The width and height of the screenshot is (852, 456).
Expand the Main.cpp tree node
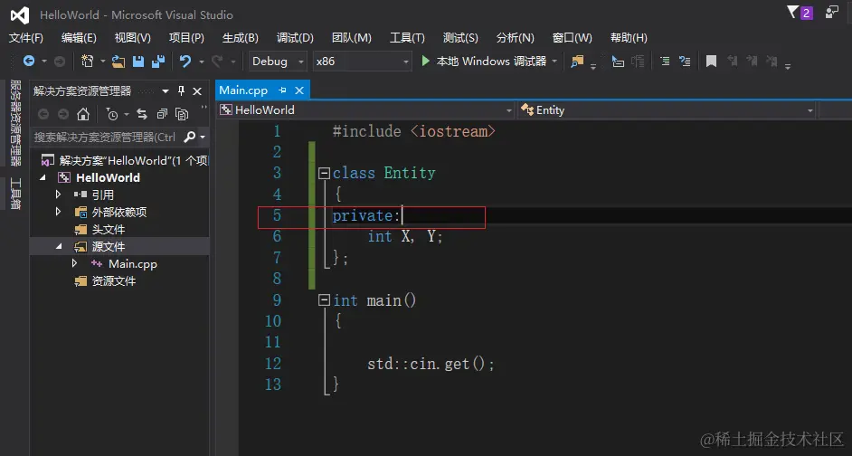click(74, 263)
